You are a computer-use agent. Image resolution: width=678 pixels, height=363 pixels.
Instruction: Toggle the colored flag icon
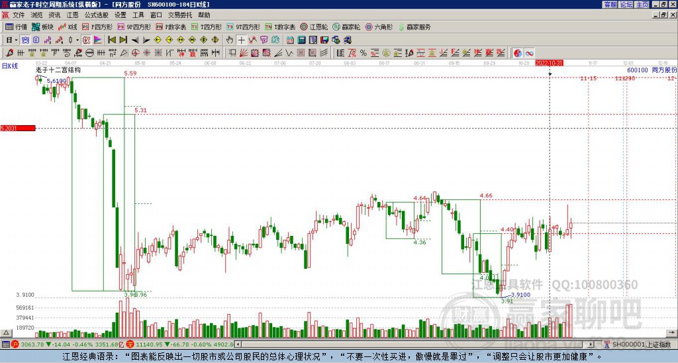click(x=98, y=40)
